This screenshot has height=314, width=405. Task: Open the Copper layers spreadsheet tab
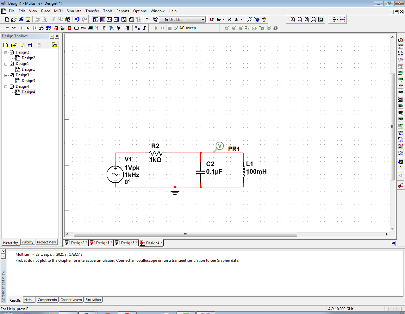[71, 300]
